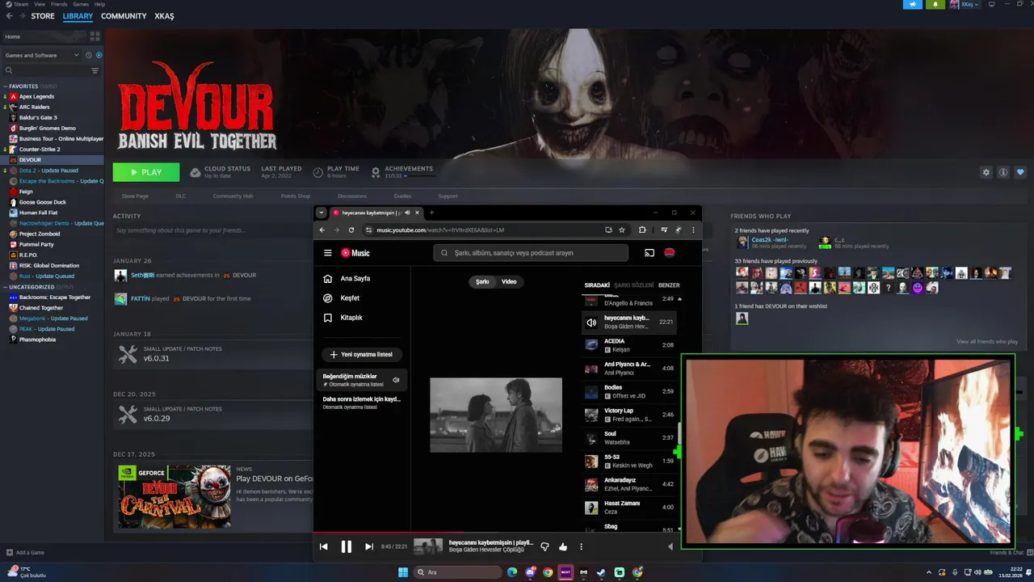The image size is (1034, 582).
Task: Open the ŞARKI SÖZLERİ tab
Action: (634, 285)
